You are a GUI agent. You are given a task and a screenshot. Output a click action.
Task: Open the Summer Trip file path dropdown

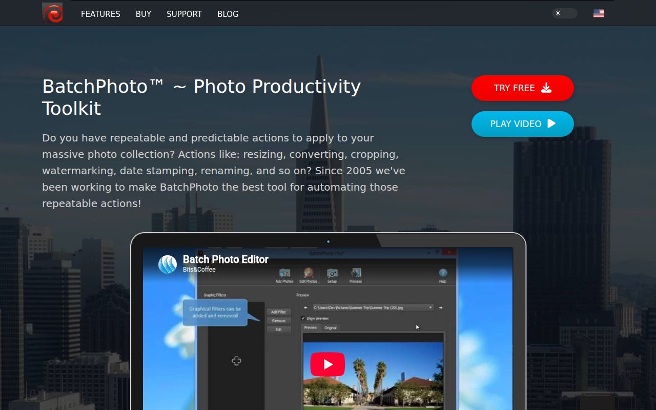(x=373, y=307)
